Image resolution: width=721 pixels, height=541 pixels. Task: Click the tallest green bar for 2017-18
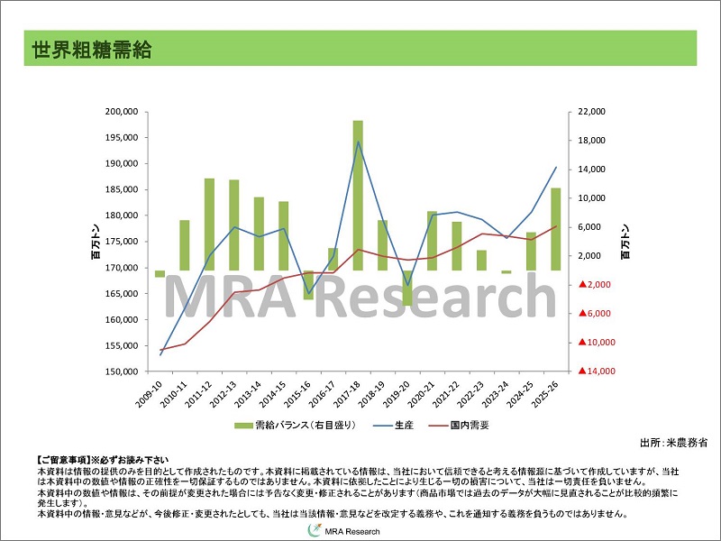358,196
